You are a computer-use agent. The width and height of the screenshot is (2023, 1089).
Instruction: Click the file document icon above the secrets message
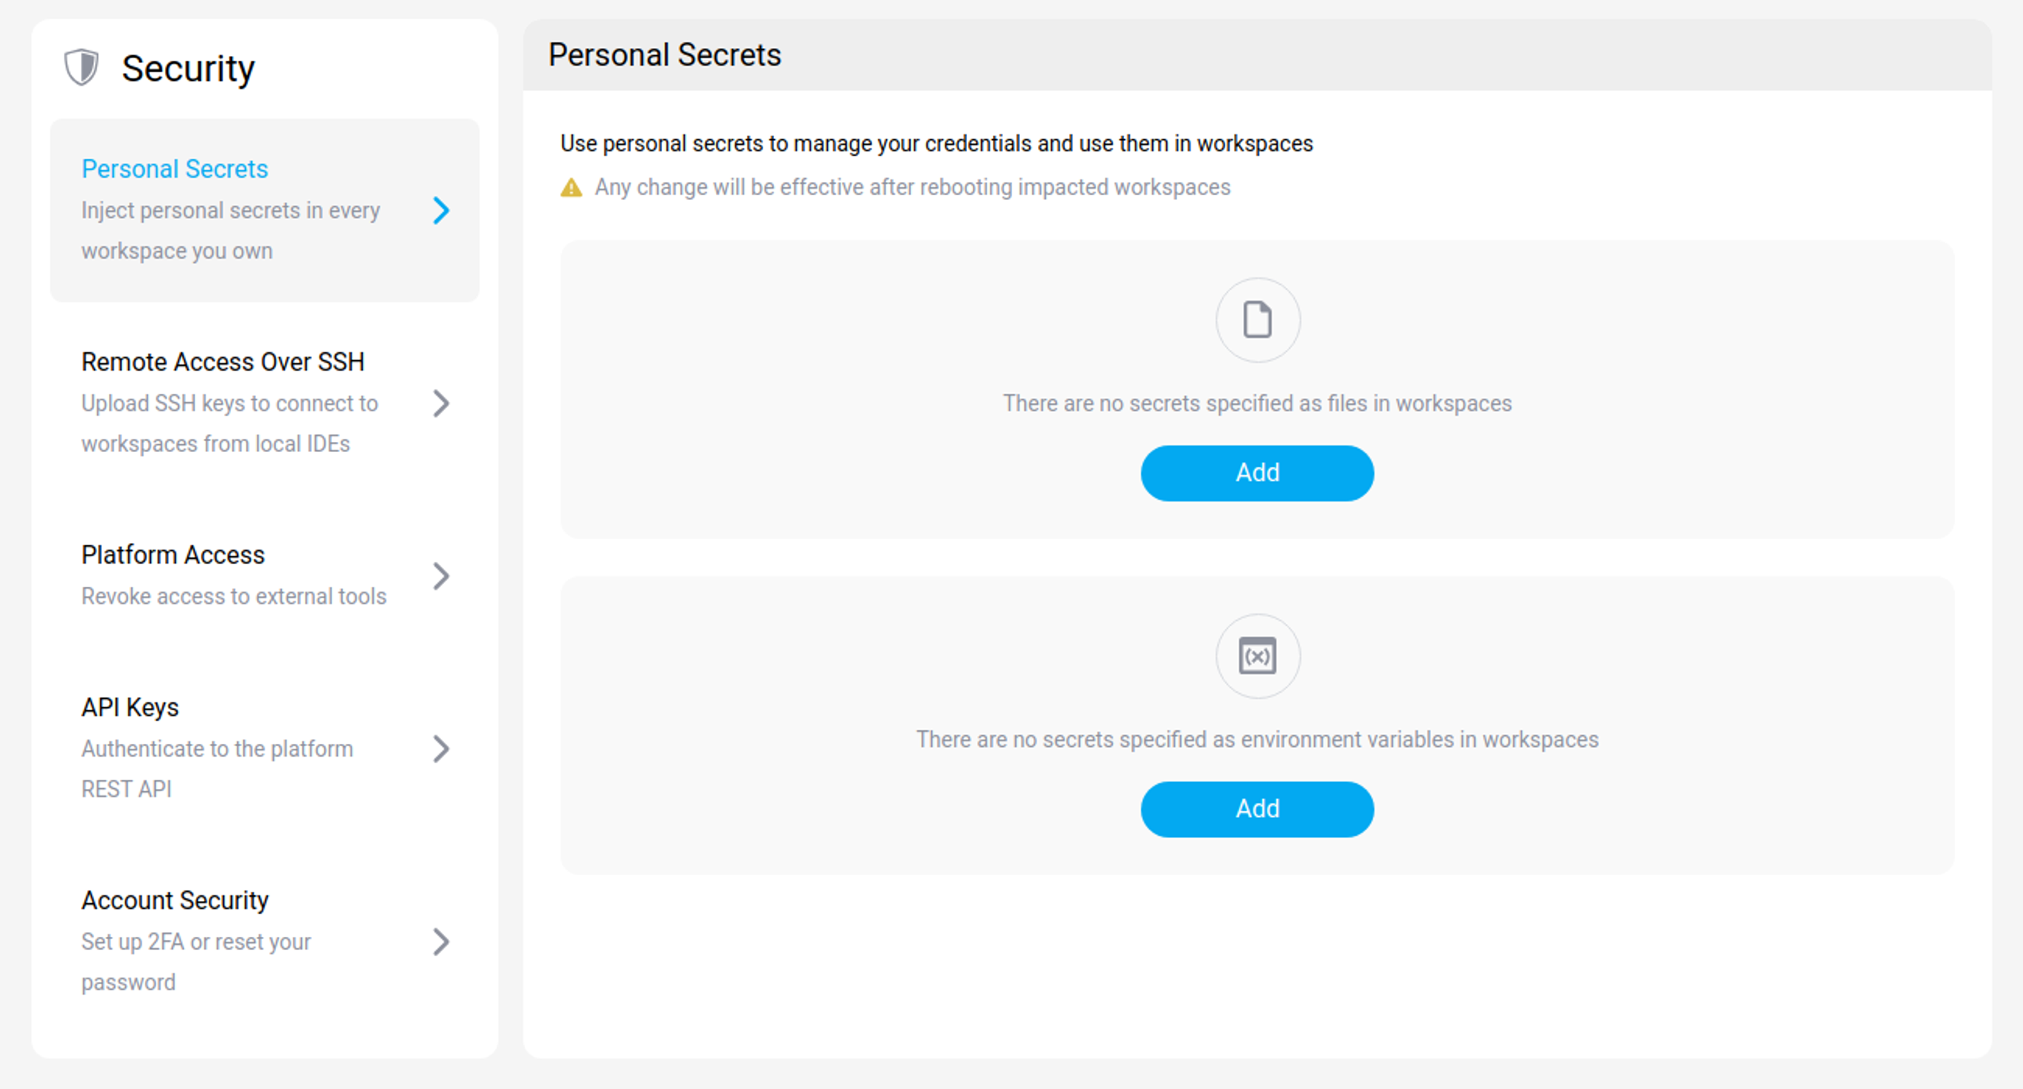(x=1257, y=319)
